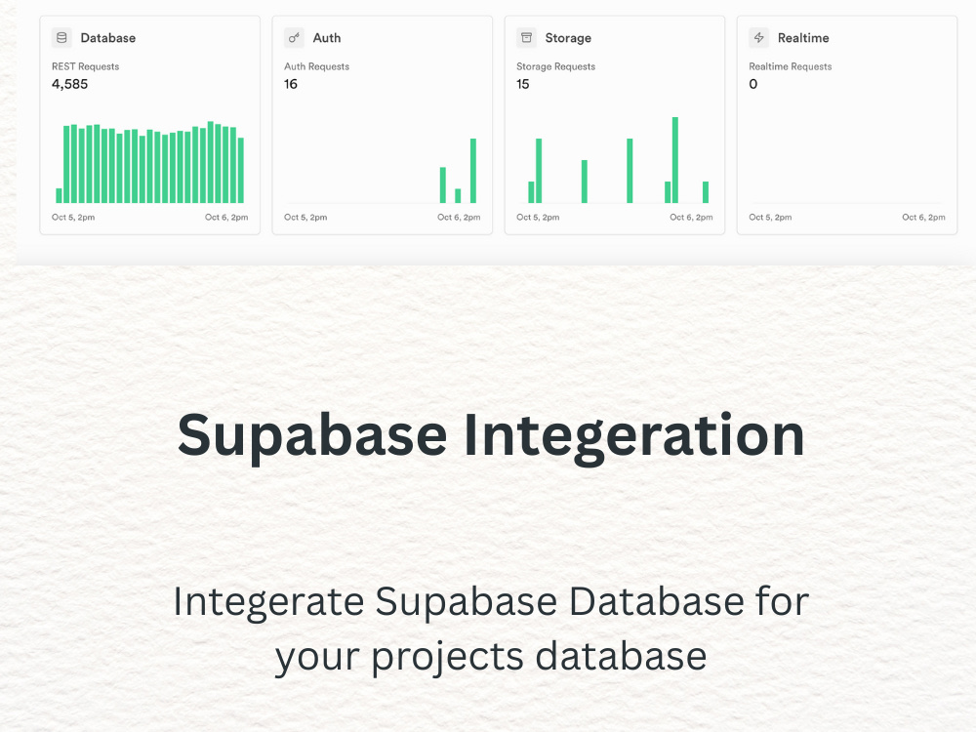The image size is (976, 732).
Task: Click the Storage archive box icon
Action: coord(527,38)
